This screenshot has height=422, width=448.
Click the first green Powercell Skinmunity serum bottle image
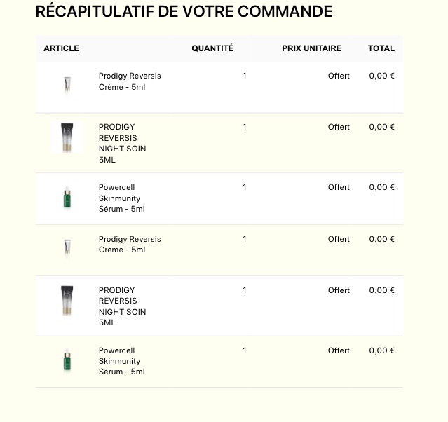coord(67,196)
